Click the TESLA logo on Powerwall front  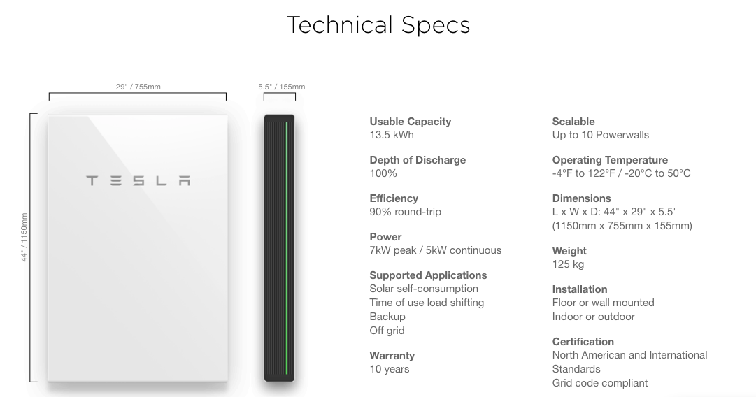pyautogui.click(x=138, y=180)
